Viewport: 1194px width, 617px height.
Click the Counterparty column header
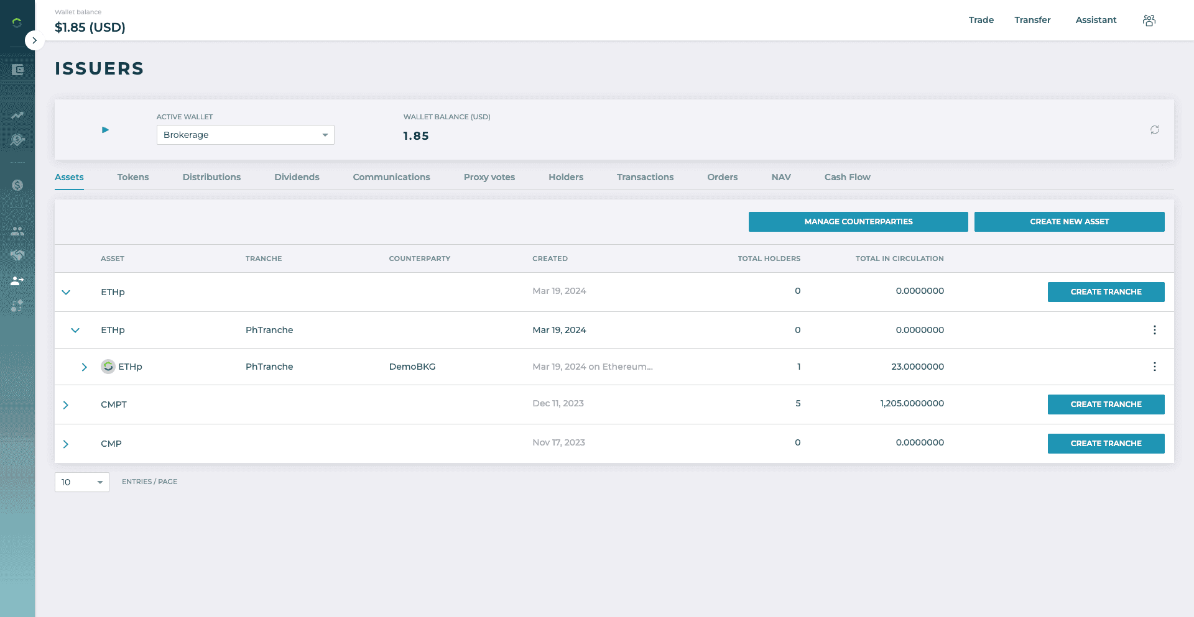tap(420, 258)
